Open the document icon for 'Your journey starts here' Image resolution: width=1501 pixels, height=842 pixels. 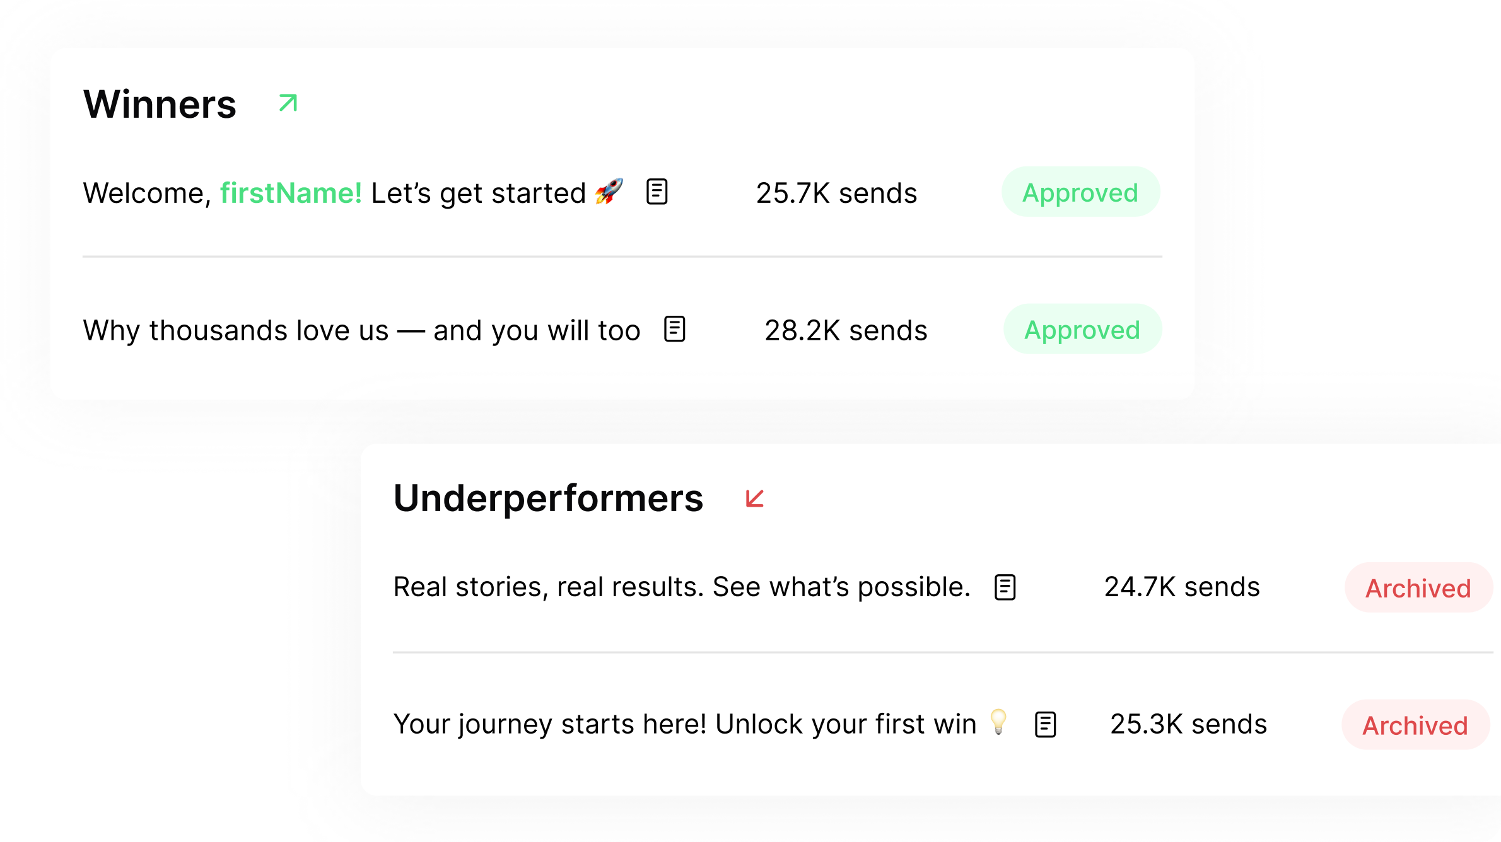pos(1046,724)
